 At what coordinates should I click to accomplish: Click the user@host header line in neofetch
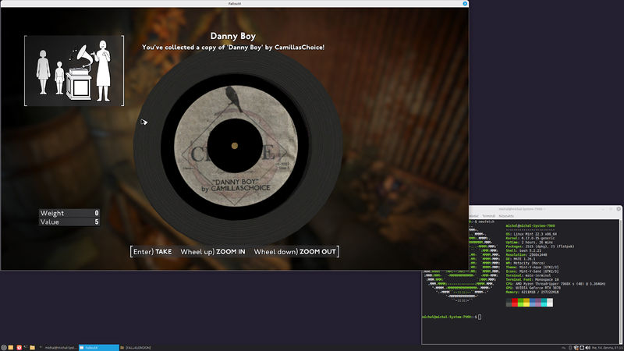pyautogui.click(x=530, y=225)
